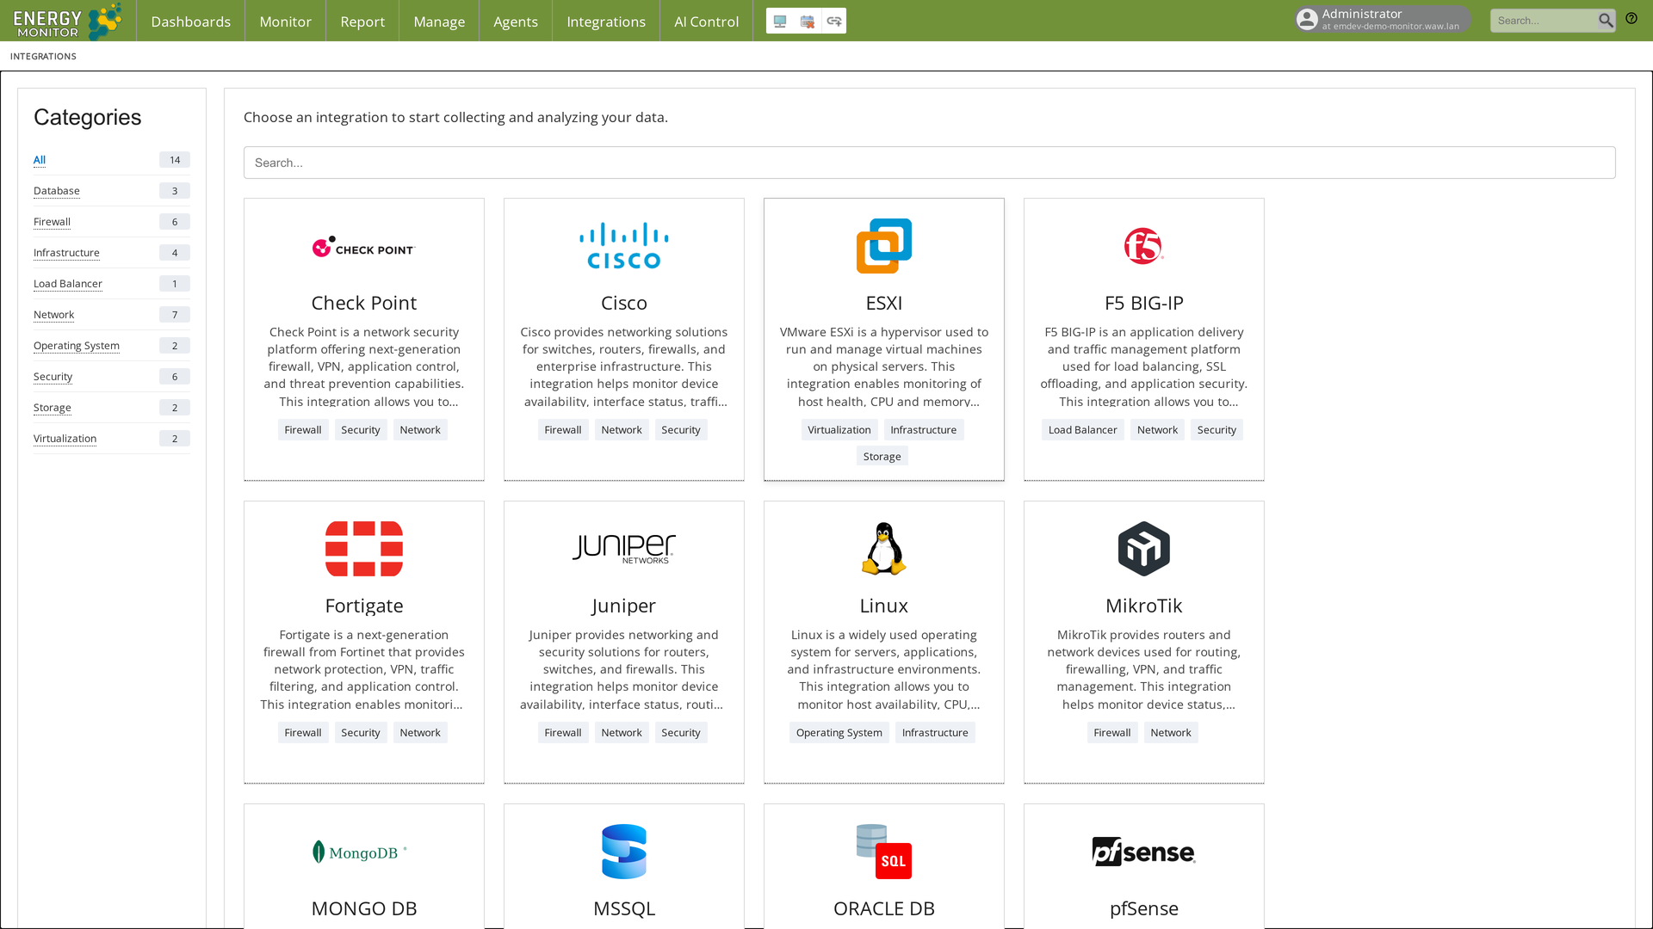Click the MikroTik hexagon logo

[1144, 549]
